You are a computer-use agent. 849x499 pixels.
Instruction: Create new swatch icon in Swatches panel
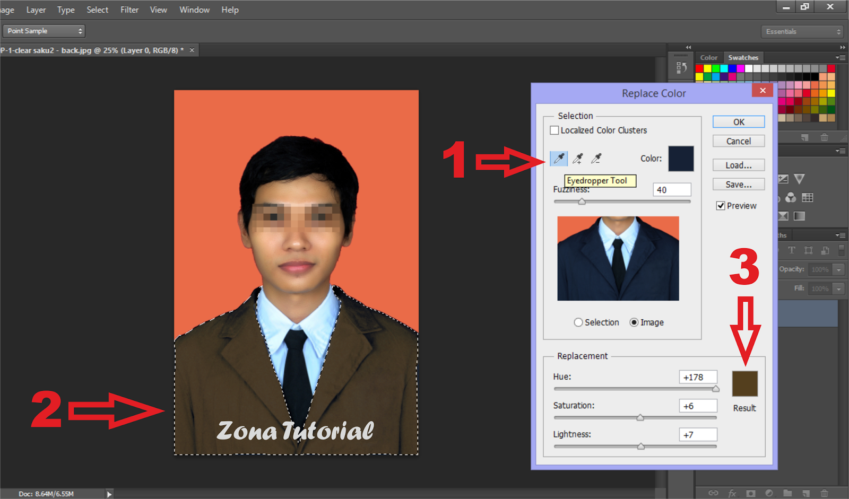(x=805, y=137)
